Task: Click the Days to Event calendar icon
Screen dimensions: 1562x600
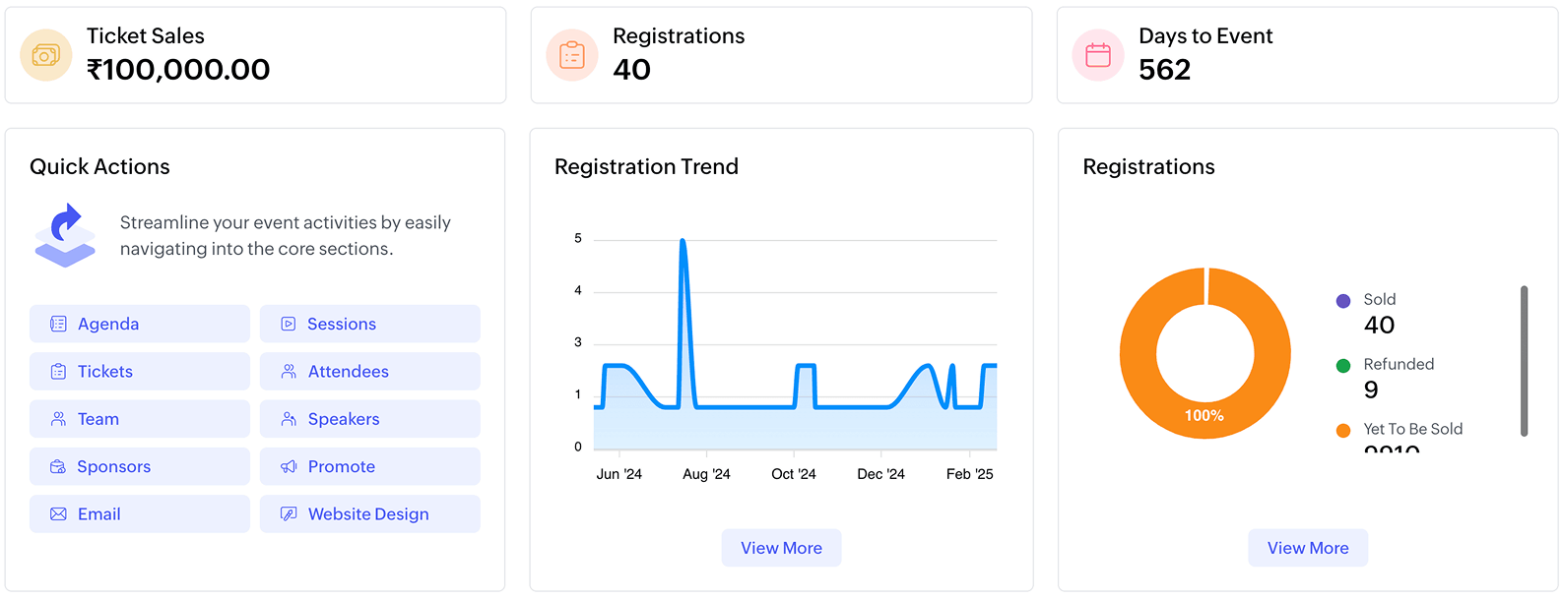Action: click(1097, 55)
